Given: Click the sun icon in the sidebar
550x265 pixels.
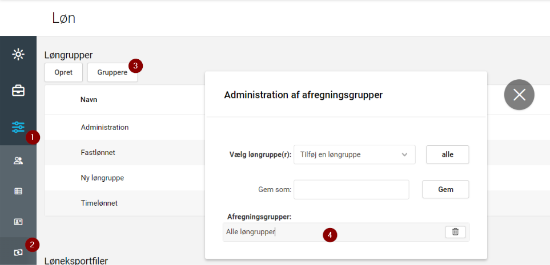Looking at the screenshot, I should tap(18, 55).
